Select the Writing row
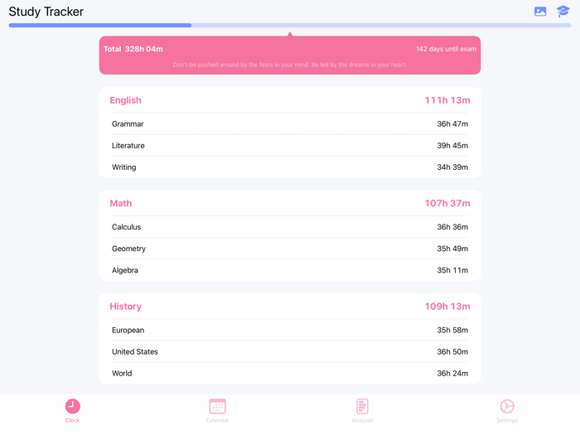 pyautogui.click(x=290, y=167)
